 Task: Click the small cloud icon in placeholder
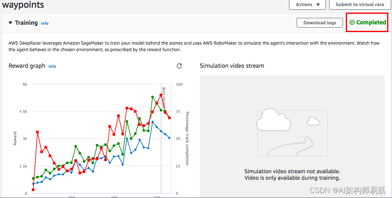coord(312,121)
